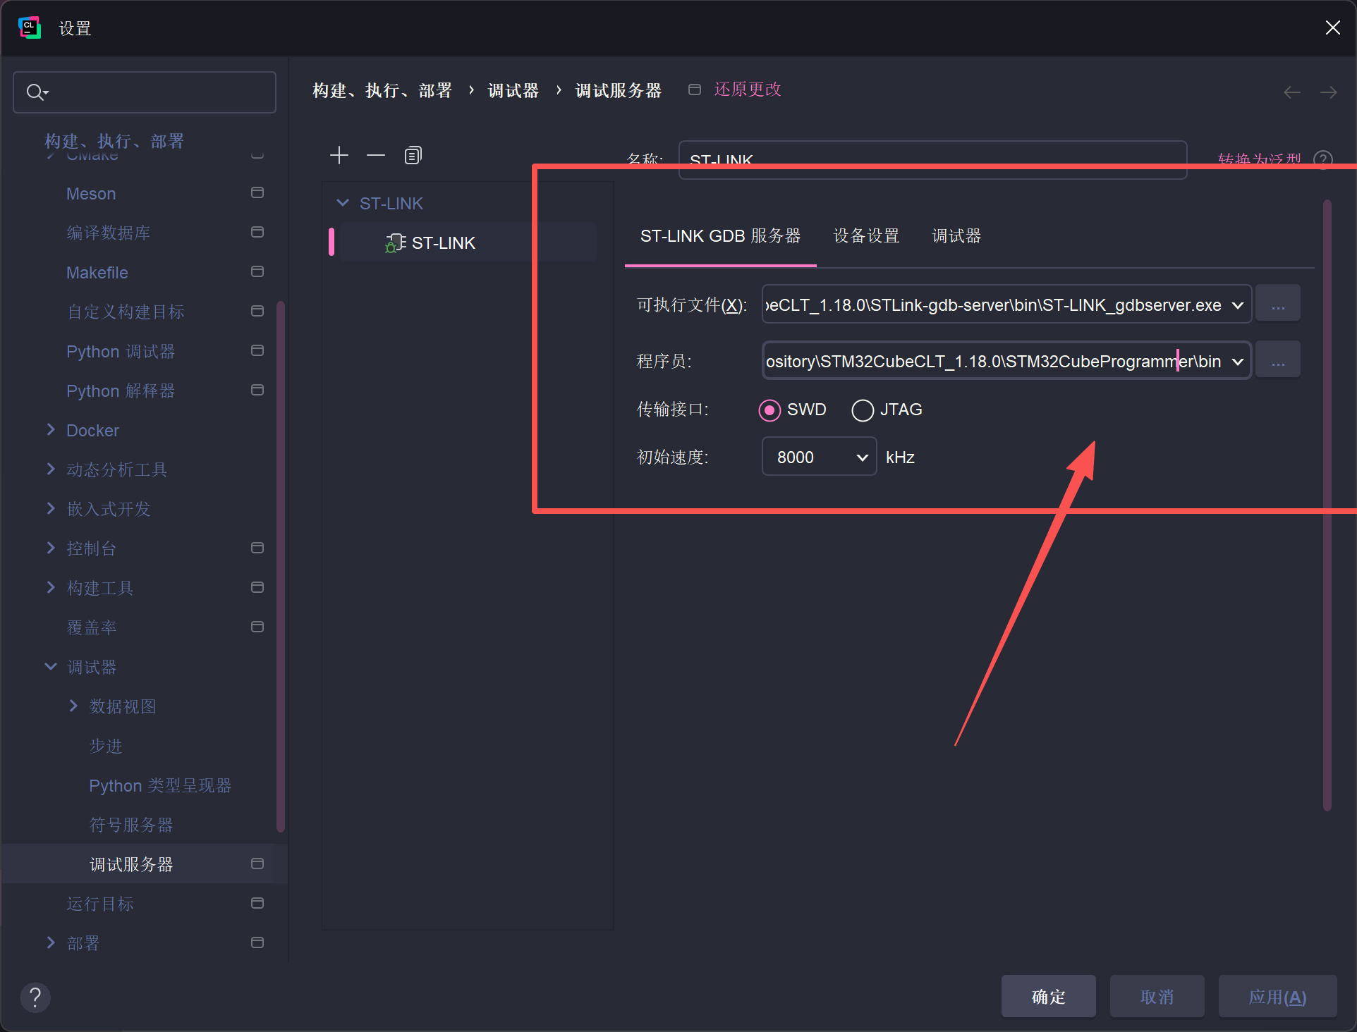Select the ST-LINK server entry
Screen dimensions: 1357x1032
click(x=468, y=243)
